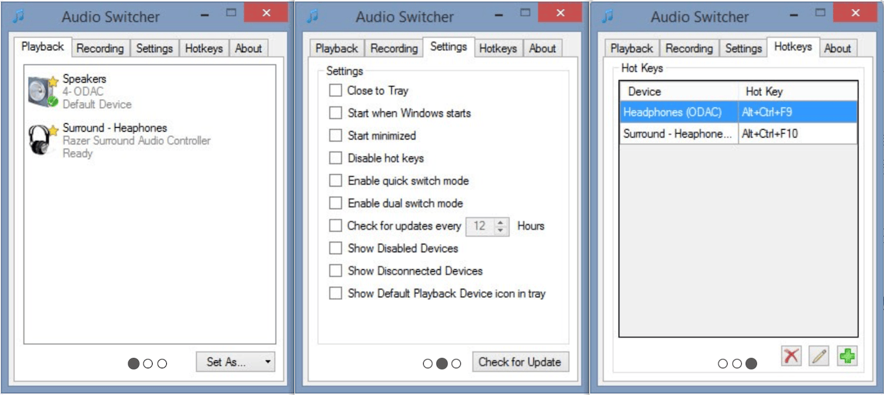Open Settings tab in Playback window
Screen dimensions: 884x395
[155, 48]
